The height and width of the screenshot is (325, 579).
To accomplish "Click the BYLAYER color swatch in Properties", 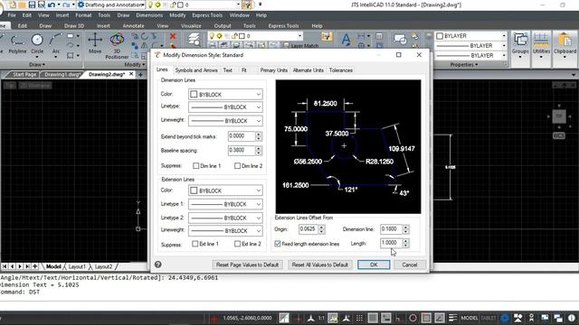I will (440, 36).
